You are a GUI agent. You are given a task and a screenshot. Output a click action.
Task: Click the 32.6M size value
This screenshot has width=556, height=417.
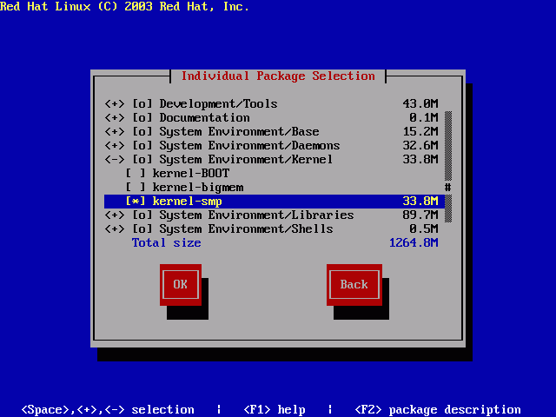click(x=420, y=145)
